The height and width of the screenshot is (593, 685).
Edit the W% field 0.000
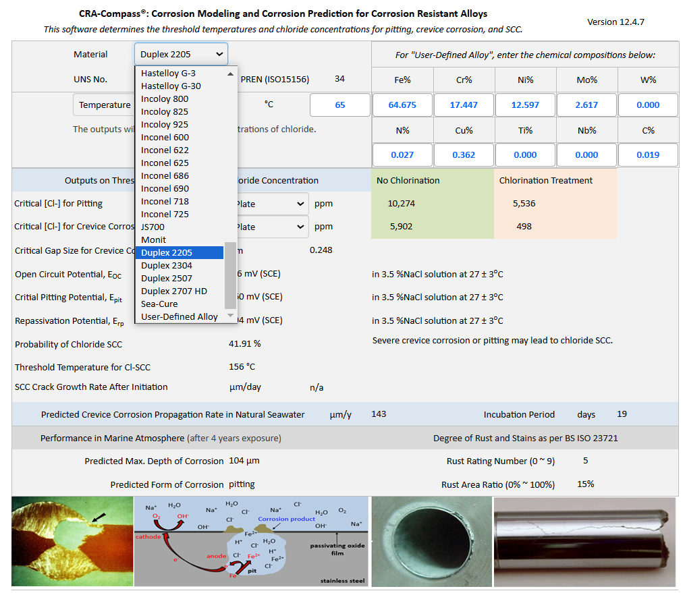(x=648, y=105)
